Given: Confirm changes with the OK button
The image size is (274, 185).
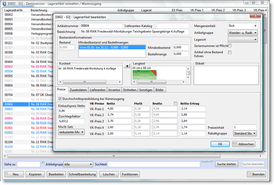Looking at the screenshot, I should click(220, 144).
